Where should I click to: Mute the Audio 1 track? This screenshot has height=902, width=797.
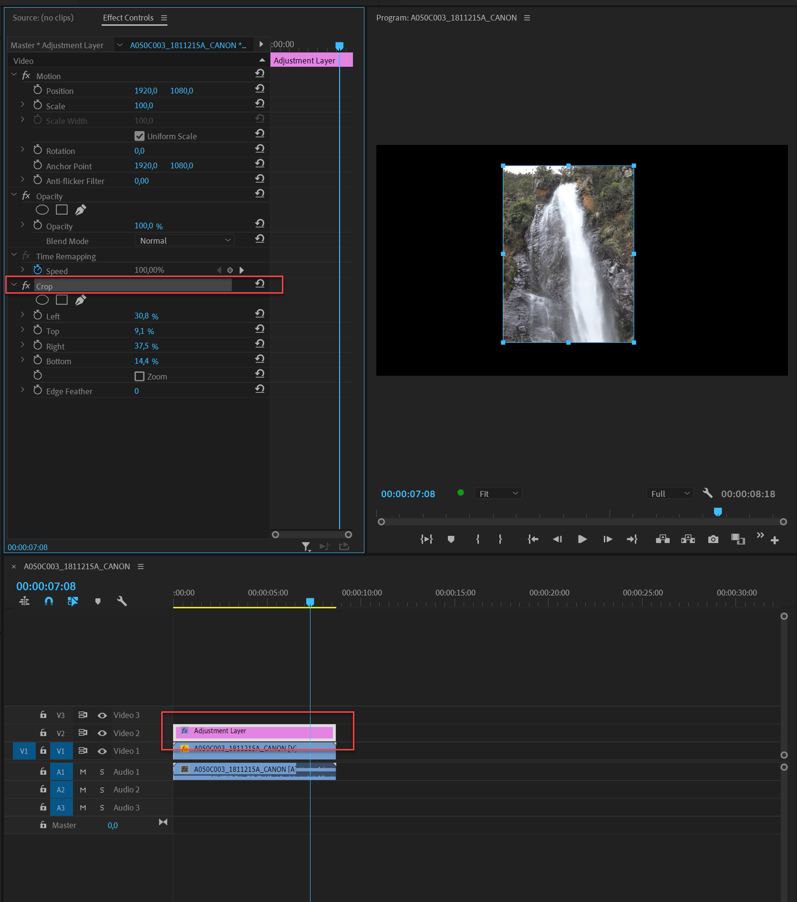tap(83, 771)
